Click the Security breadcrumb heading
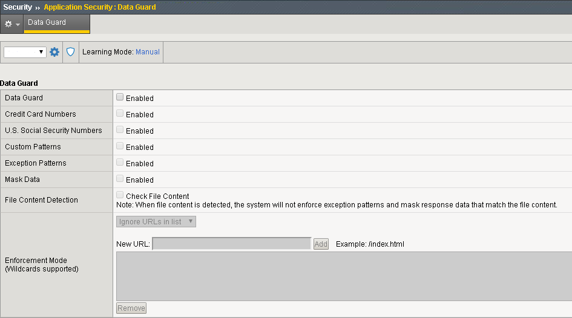This screenshot has width=572, height=318. tap(18, 7)
